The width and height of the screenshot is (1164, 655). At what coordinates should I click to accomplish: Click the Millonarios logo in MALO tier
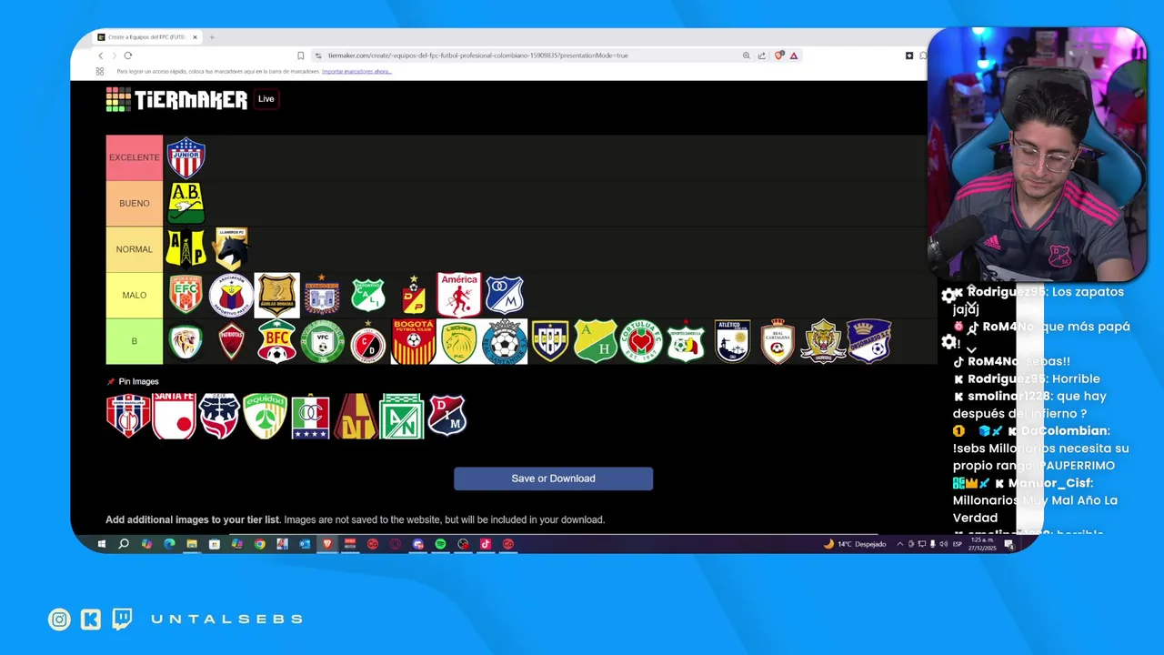click(x=505, y=295)
